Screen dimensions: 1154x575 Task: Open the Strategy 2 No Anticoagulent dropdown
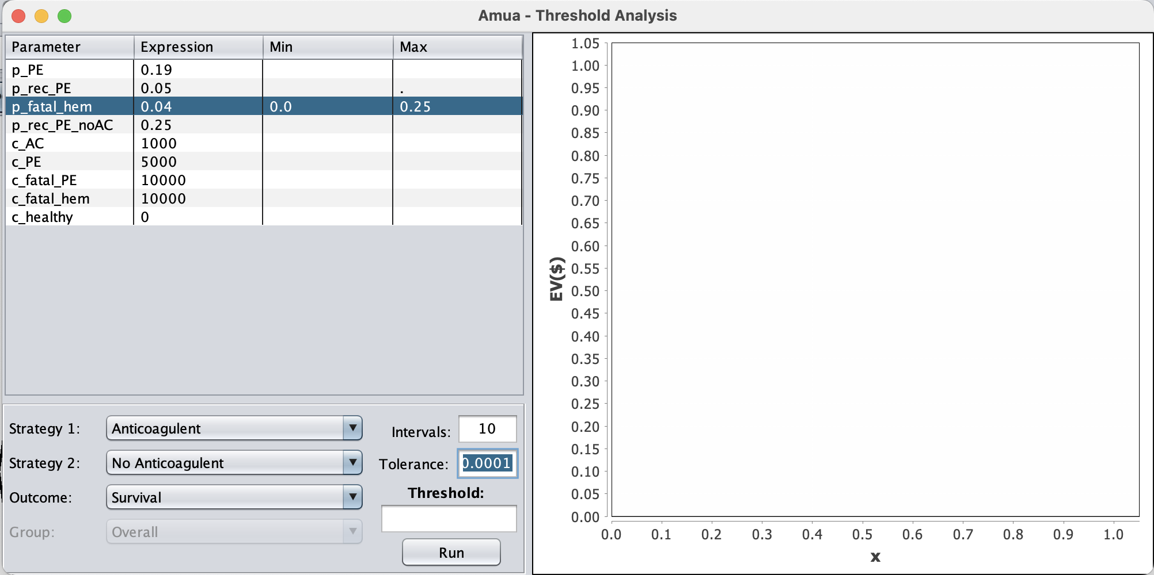[234, 463]
